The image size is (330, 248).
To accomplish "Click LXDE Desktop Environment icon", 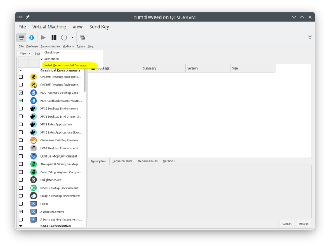I will point(33,148).
